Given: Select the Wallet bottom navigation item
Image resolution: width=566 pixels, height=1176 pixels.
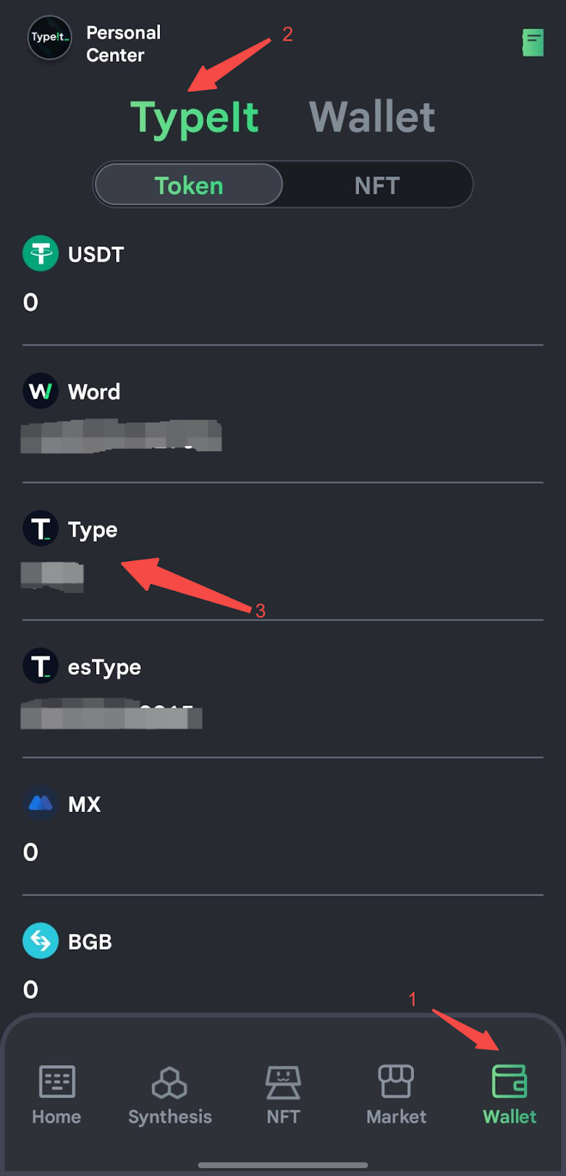Looking at the screenshot, I should click(x=509, y=1094).
